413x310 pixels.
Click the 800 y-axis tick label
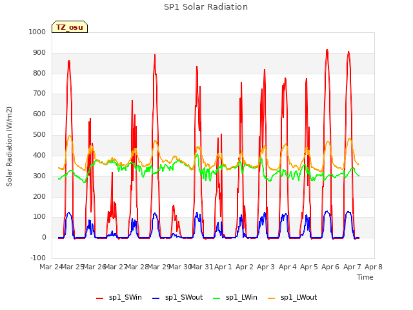point(39,73)
